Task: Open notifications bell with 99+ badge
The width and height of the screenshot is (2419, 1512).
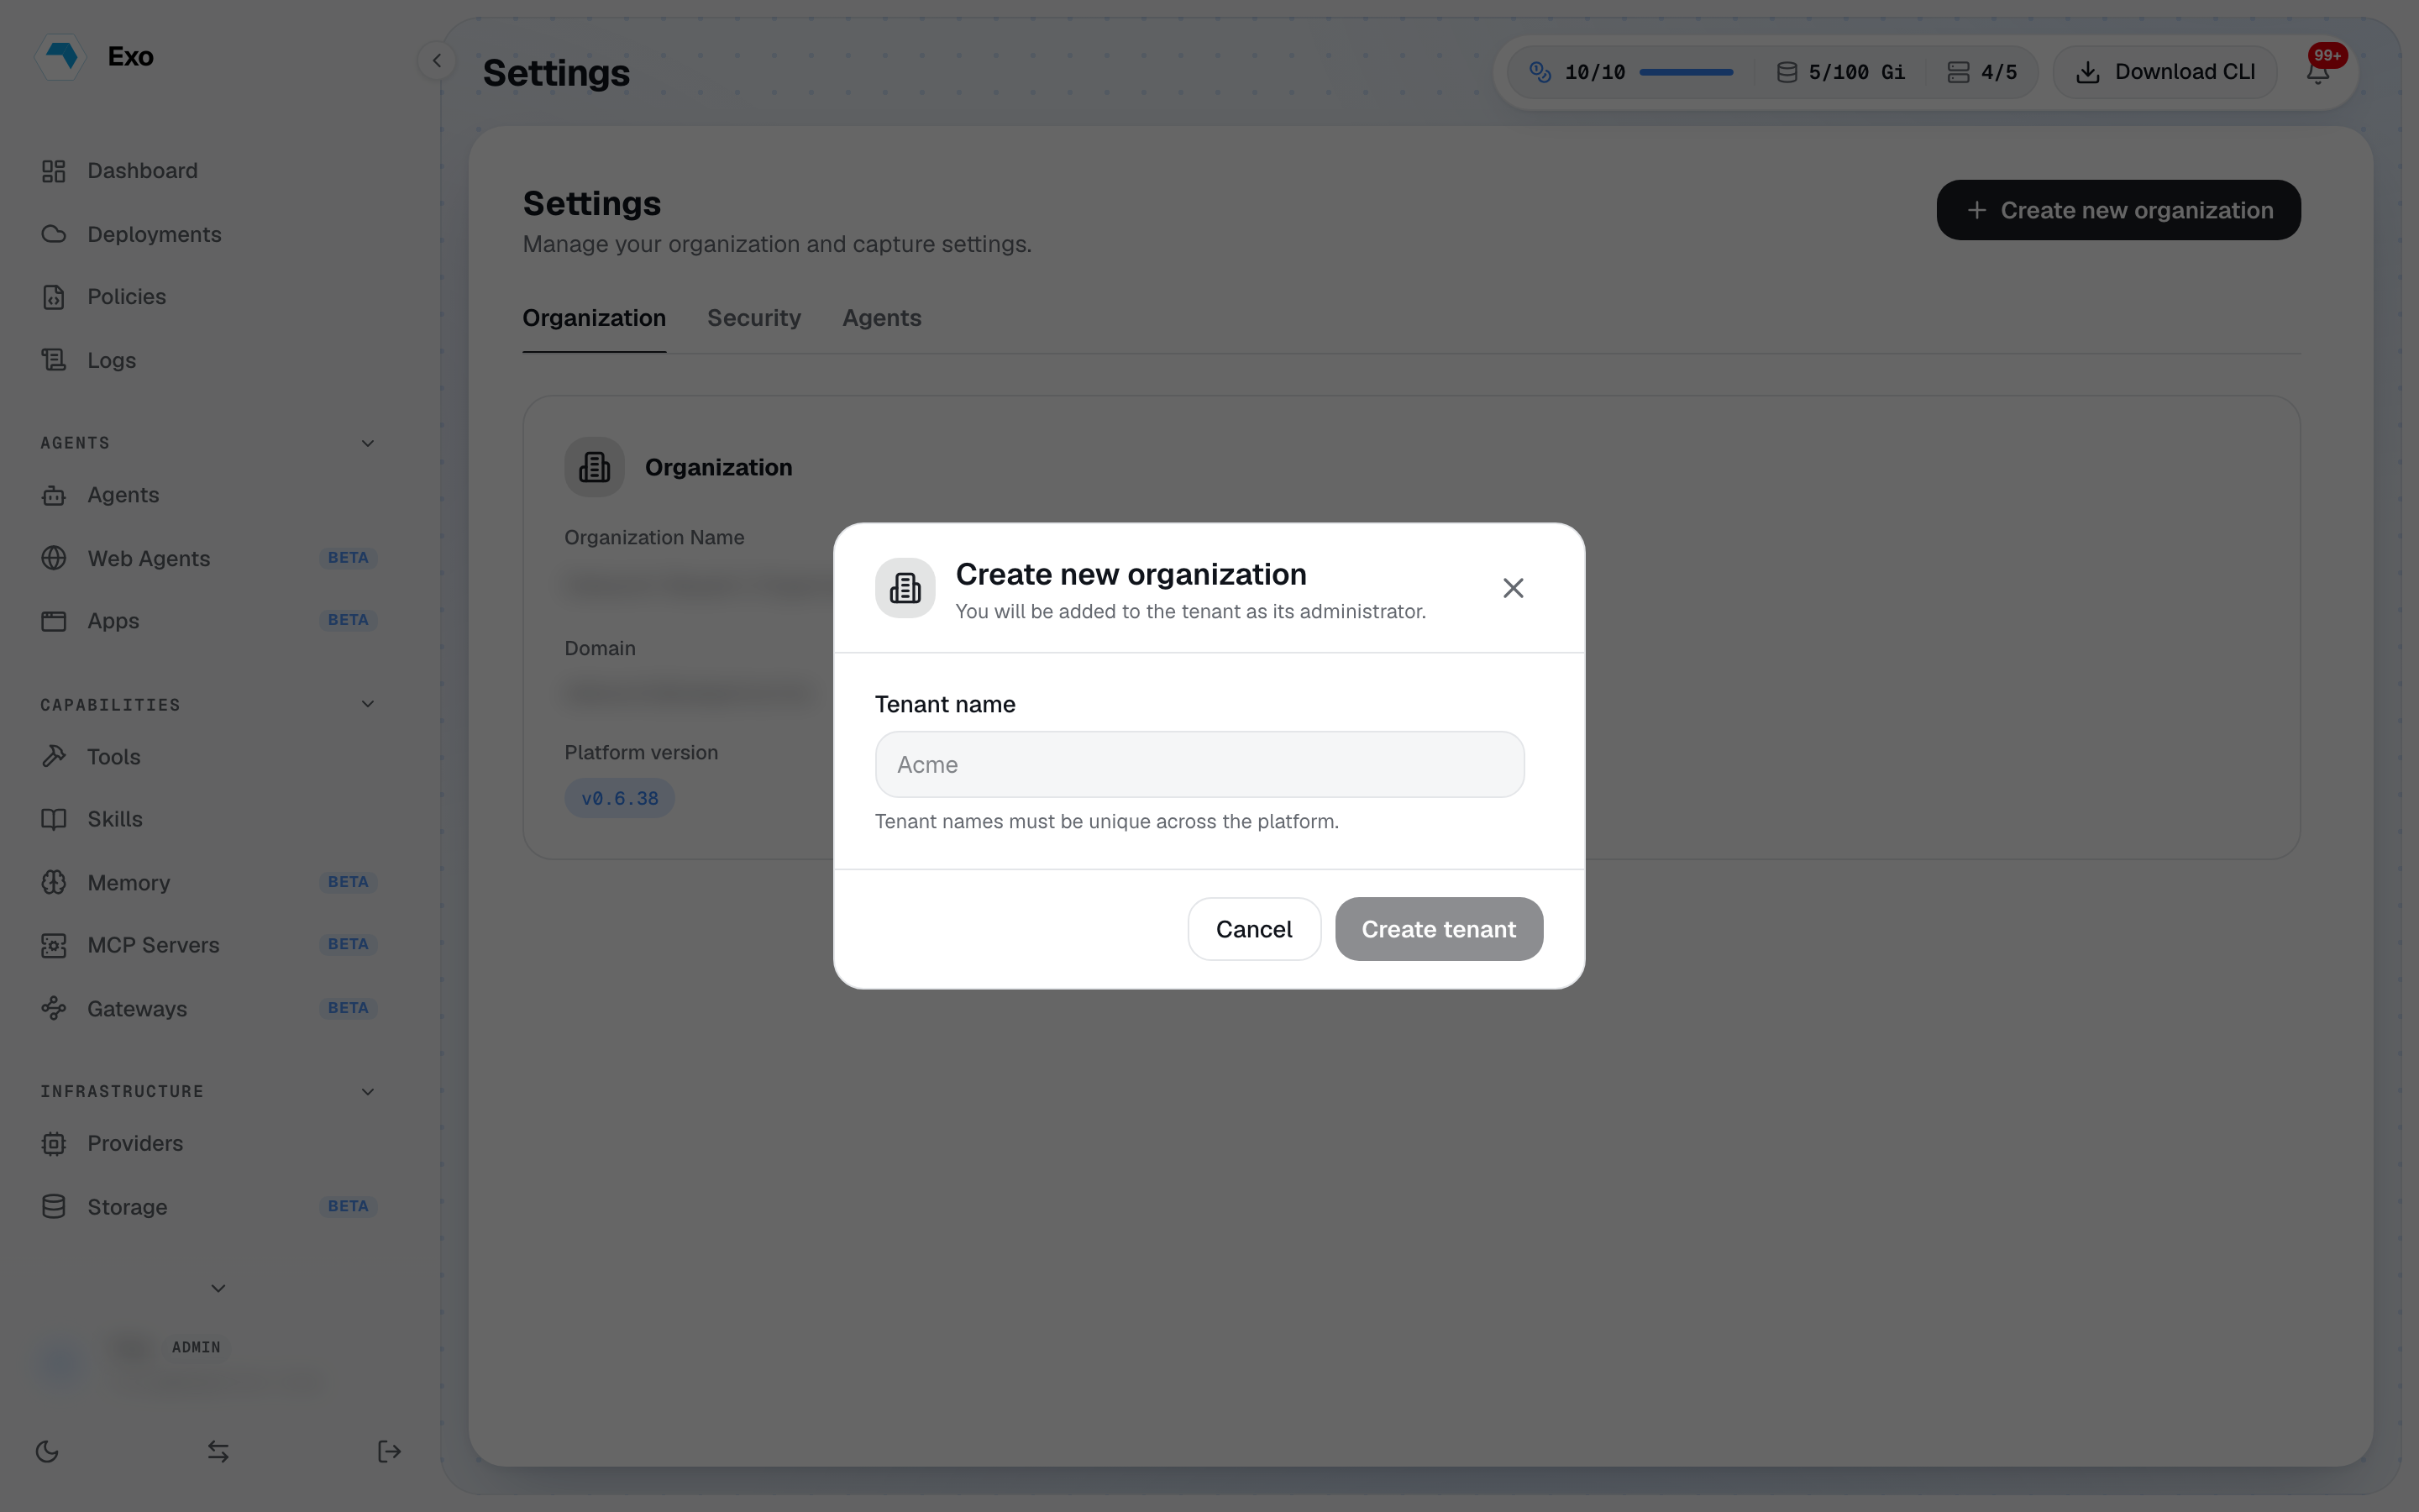Action: (x=2319, y=71)
